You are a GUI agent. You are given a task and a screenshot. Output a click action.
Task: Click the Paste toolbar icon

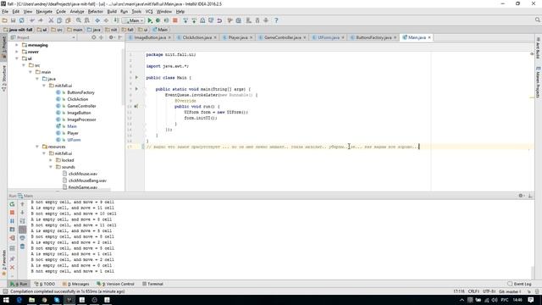[x=68, y=20]
